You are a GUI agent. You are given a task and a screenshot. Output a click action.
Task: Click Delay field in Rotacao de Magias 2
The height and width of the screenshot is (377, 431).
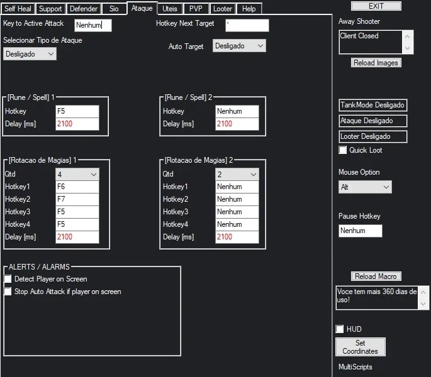tap(237, 237)
